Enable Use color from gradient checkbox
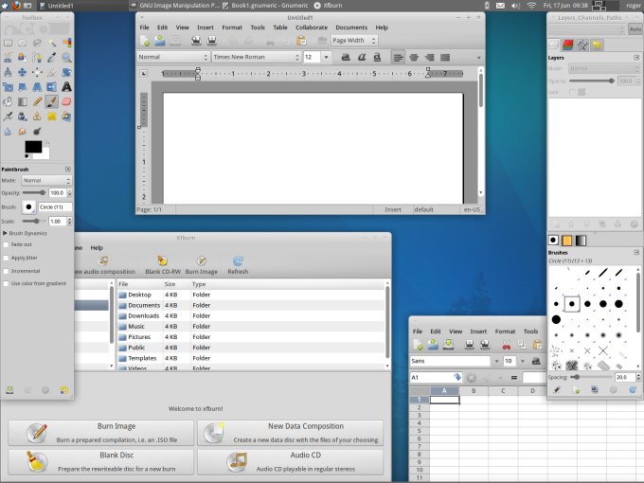 [6, 283]
